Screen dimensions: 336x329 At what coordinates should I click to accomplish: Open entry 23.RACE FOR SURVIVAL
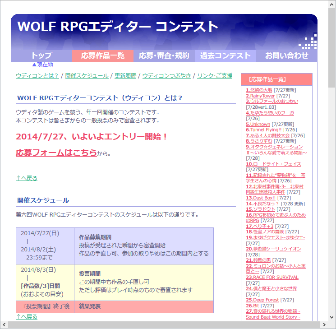[x=272, y=277]
